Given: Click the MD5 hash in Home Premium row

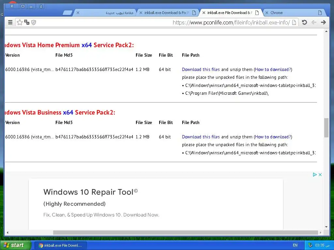Looking at the screenshot, I should [x=94, y=70].
